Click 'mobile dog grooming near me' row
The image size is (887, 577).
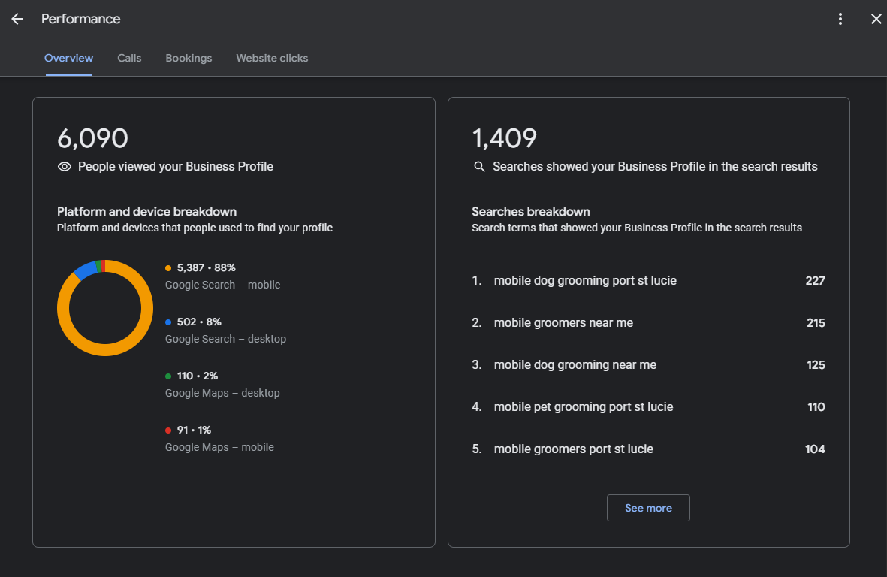click(x=575, y=365)
